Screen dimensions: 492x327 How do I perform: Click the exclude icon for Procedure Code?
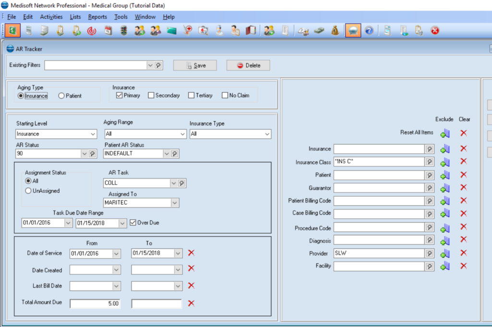445,228
